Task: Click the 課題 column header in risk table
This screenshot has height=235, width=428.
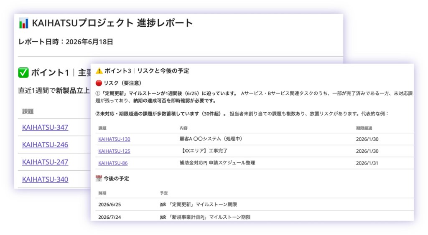Action: pyautogui.click(x=102, y=128)
